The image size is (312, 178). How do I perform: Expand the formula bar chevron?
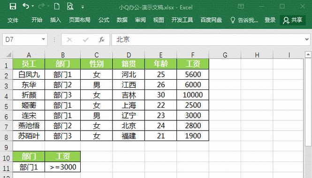[x=307, y=39]
